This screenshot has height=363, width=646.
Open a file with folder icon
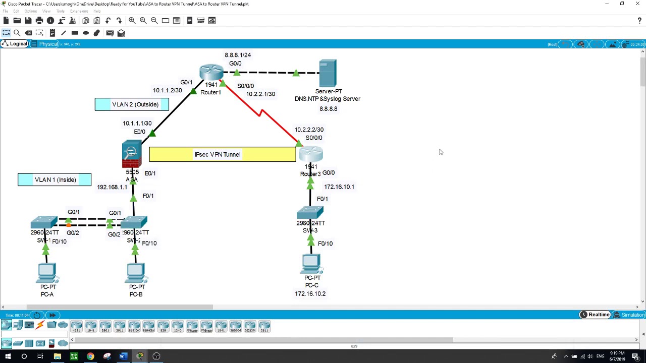point(17,21)
